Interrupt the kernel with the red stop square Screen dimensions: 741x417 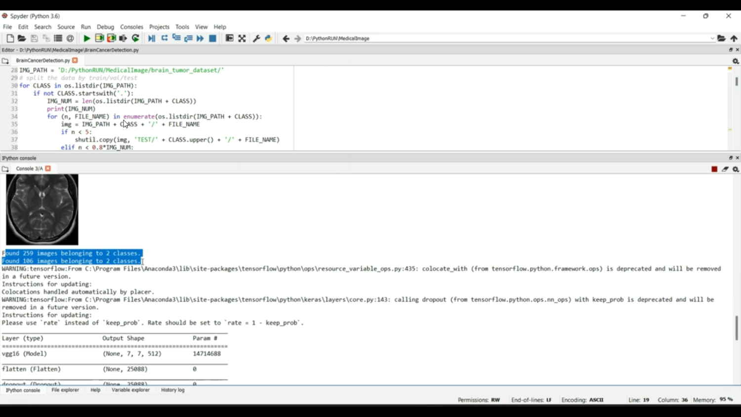point(714,169)
